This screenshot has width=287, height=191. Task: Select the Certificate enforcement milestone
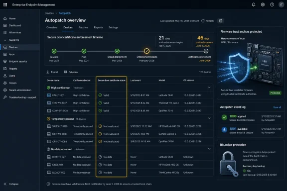[206, 51]
